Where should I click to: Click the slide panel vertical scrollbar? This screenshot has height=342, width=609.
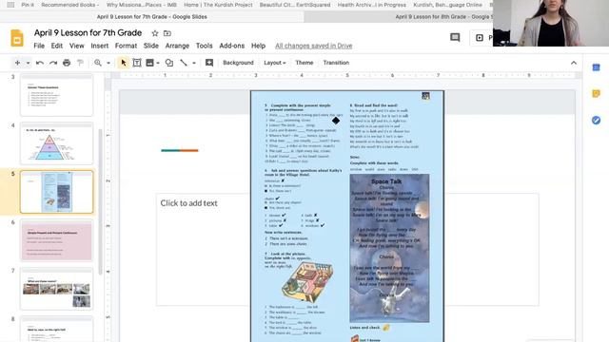(101, 201)
